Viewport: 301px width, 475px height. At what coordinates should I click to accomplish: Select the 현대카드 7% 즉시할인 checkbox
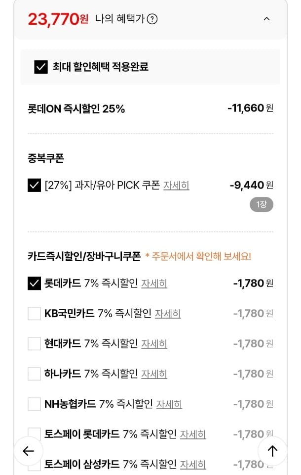34,344
